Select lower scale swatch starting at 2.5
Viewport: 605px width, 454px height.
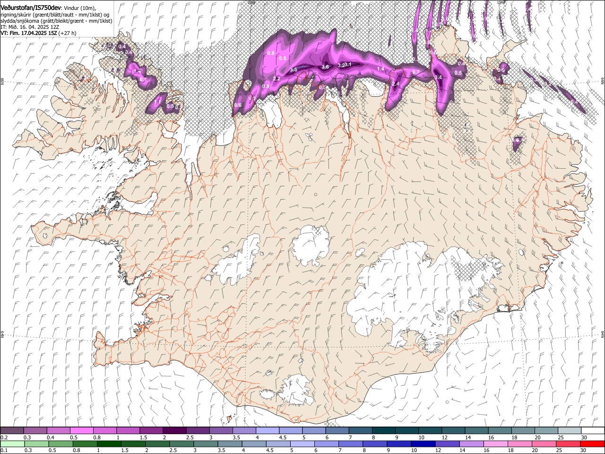click(181, 444)
